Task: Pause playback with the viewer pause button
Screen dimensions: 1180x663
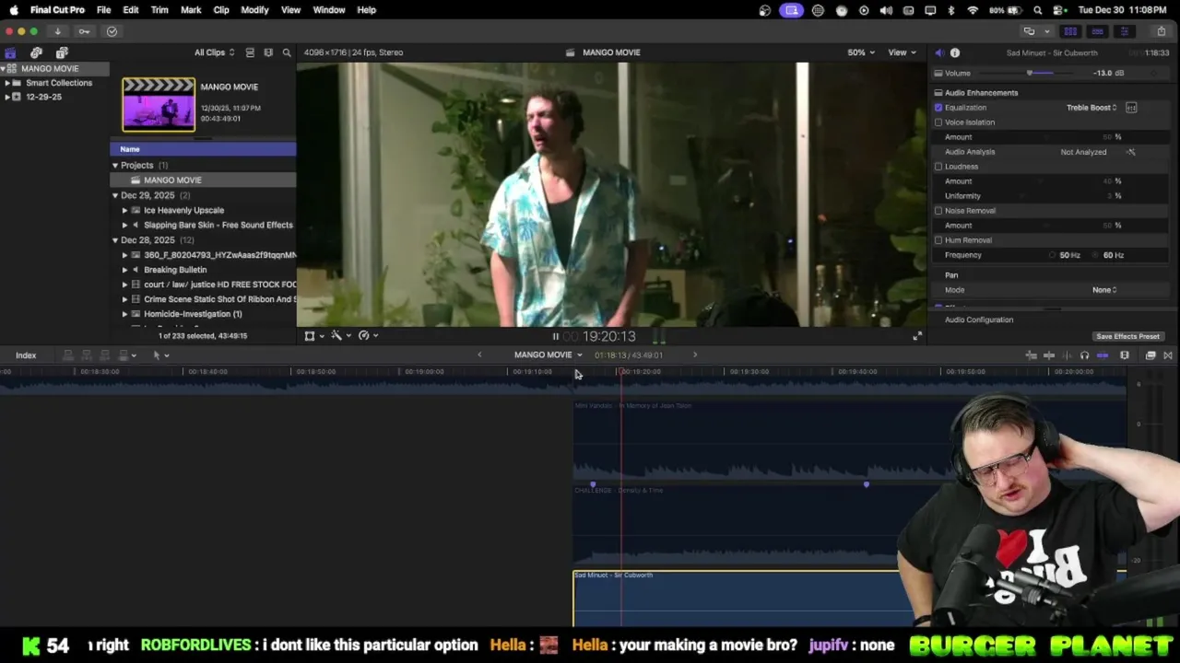Action: 555,337
